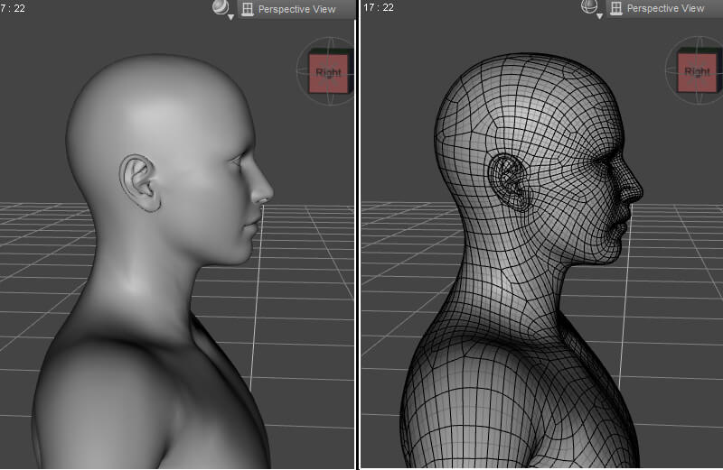The height and width of the screenshot is (470, 723).
Task: Click the 7 : 22 aspect label in left viewport
Action: click(13, 7)
